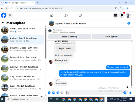This screenshot has width=135, height=102.
Task: Choose a sticker using the sticker icon
Action: 58,93
